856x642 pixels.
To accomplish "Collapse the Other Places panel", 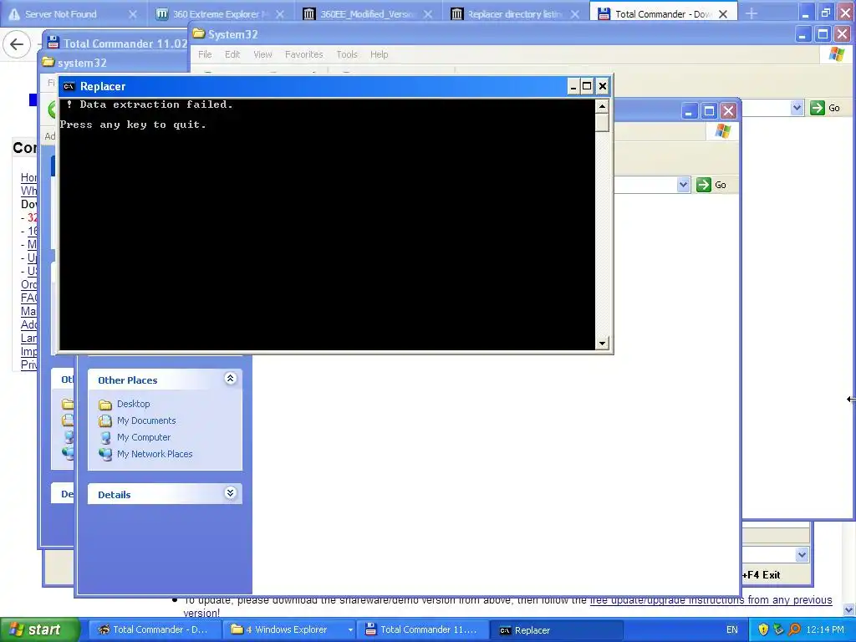I will (231, 379).
